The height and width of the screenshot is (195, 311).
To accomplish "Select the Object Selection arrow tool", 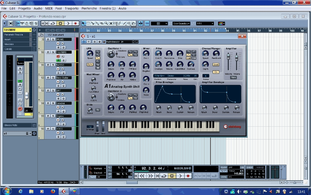I will click(84, 23).
